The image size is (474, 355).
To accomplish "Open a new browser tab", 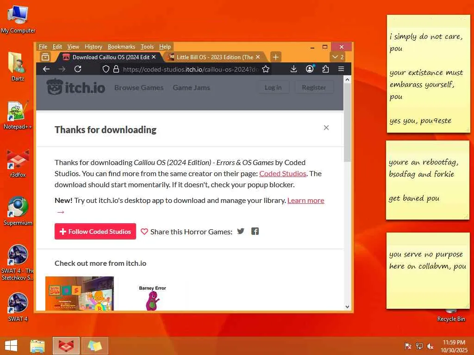I will click(275, 57).
